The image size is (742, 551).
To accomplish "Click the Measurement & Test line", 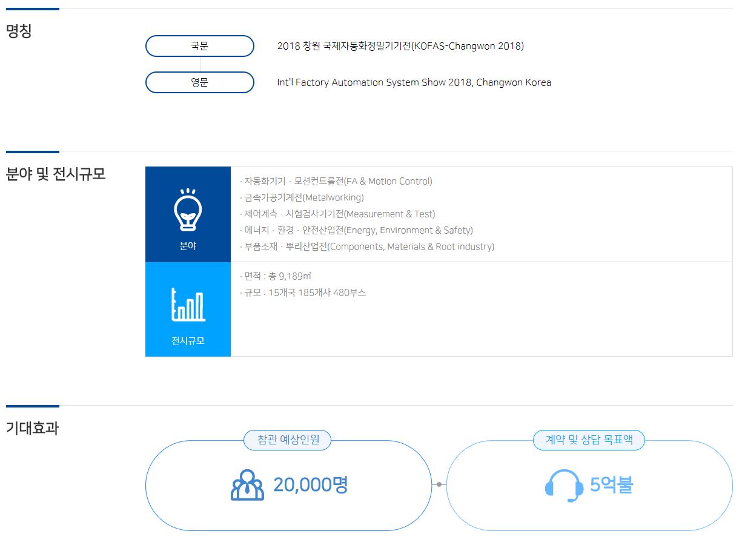I will [337, 214].
